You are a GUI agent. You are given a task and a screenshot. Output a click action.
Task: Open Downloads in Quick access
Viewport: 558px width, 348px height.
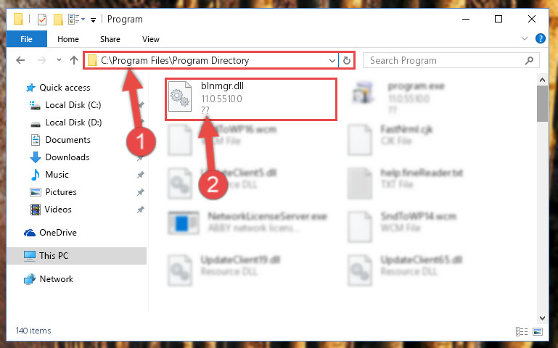[x=67, y=157]
